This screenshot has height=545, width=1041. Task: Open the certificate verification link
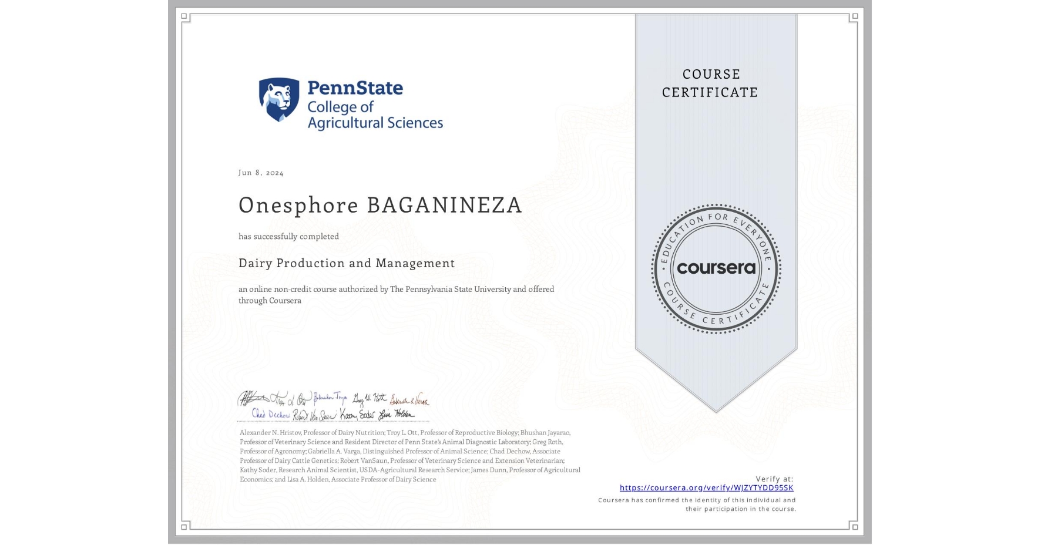click(707, 488)
